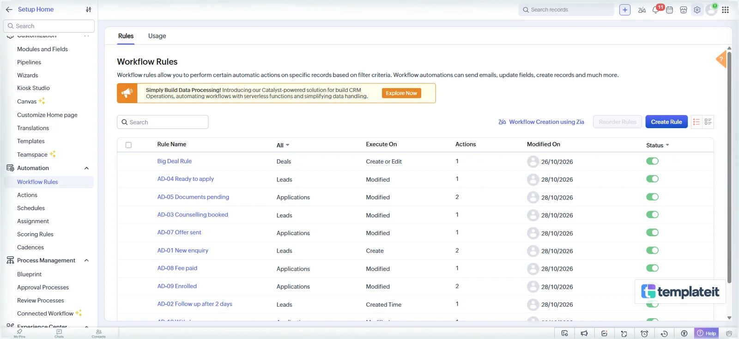The image size is (739, 339).
Task: Toggle AD-07 Offer sent rule status
Action: (x=652, y=233)
